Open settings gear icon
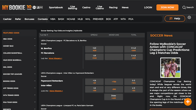 [189, 18]
